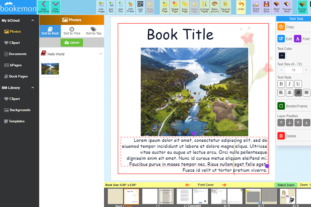Open Documents in the sidebar
This screenshot has width=311, height=207.
pos(15,54)
